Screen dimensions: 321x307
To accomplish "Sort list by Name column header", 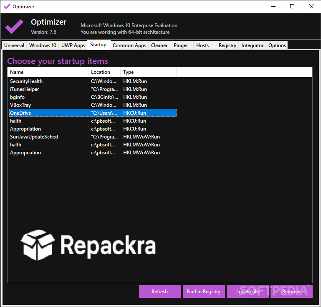I will [x=48, y=72].
